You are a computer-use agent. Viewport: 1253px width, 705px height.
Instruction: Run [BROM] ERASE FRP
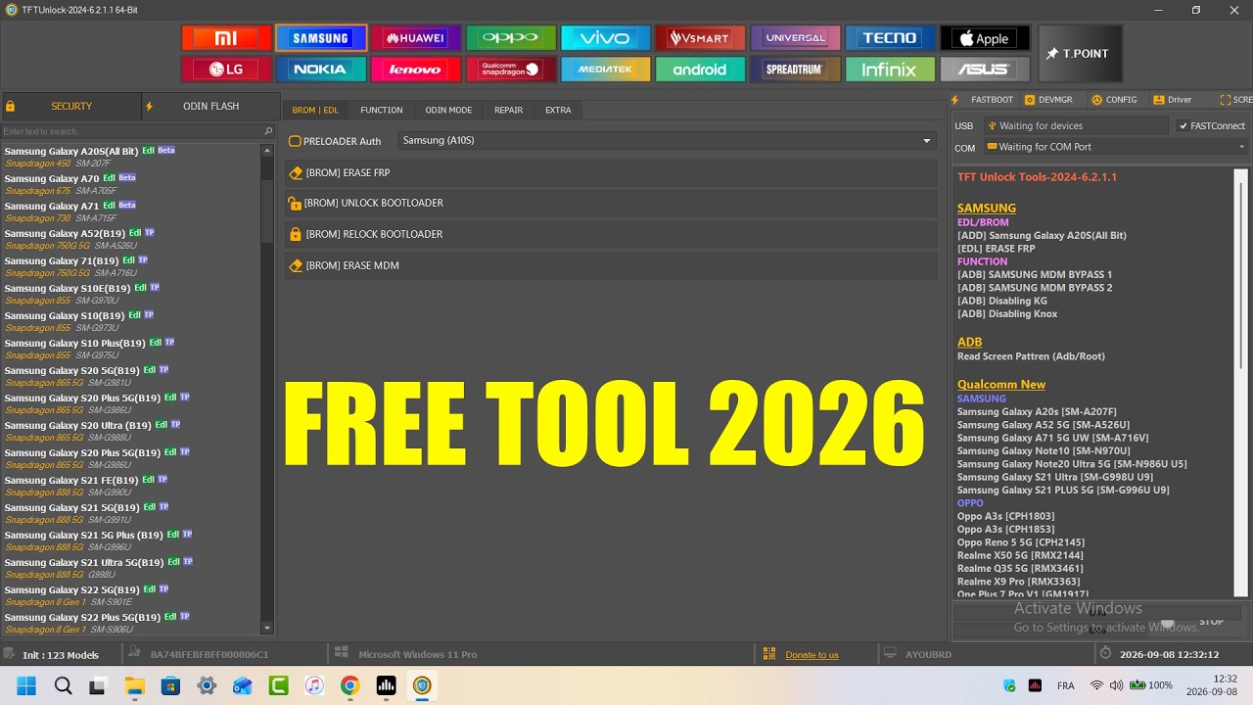611,173
